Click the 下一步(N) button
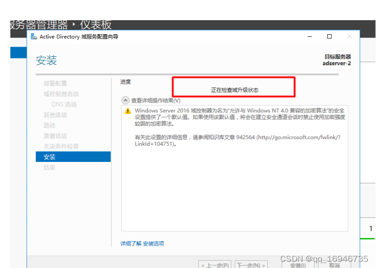The image size is (376, 268). tap(251, 265)
